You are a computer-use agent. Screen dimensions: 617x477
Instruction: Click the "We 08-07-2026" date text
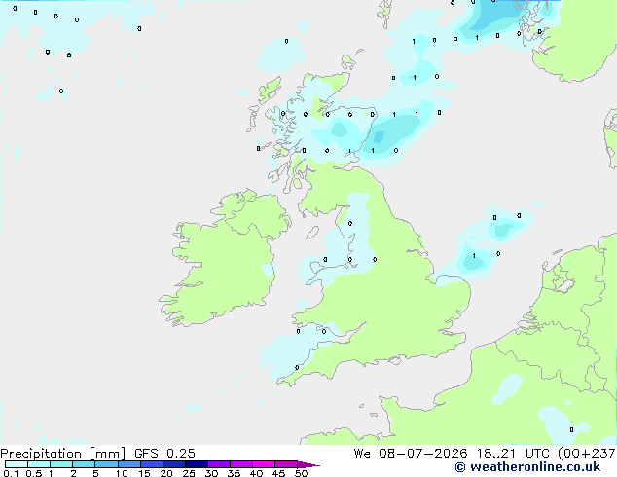(x=411, y=454)
